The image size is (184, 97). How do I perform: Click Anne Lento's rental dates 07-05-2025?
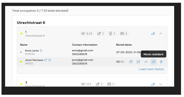point(124,52)
